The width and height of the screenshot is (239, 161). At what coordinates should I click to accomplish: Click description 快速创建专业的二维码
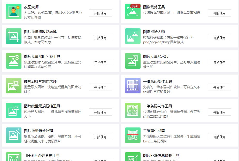click(x=172, y=114)
